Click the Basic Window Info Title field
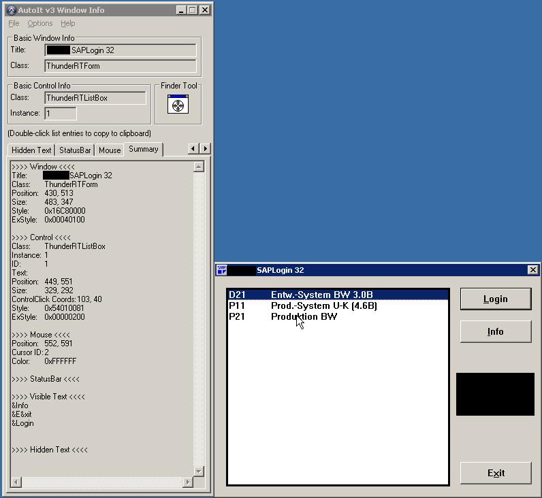The width and height of the screenshot is (542, 498). pyautogui.click(x=121, y=50)
